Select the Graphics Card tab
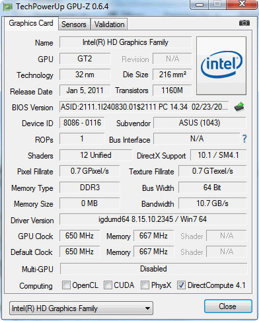The height and width of the screenshot is (321, 259). pyautogui.click(x=31, y=23)
